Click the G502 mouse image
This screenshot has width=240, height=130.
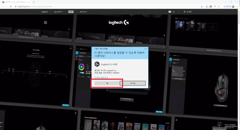pyautogui.click(x=221, y=88)
